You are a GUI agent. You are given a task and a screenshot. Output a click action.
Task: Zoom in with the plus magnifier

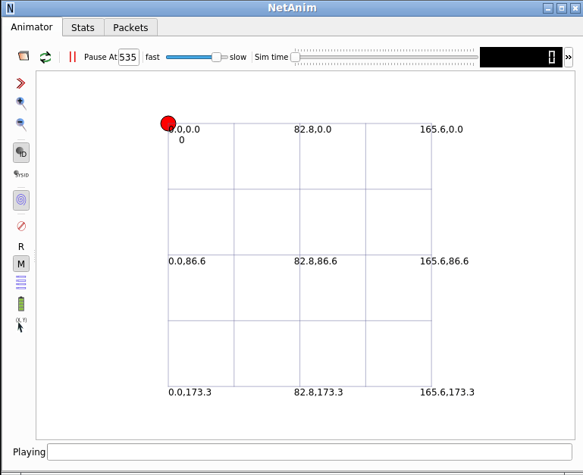pos(21,104)
